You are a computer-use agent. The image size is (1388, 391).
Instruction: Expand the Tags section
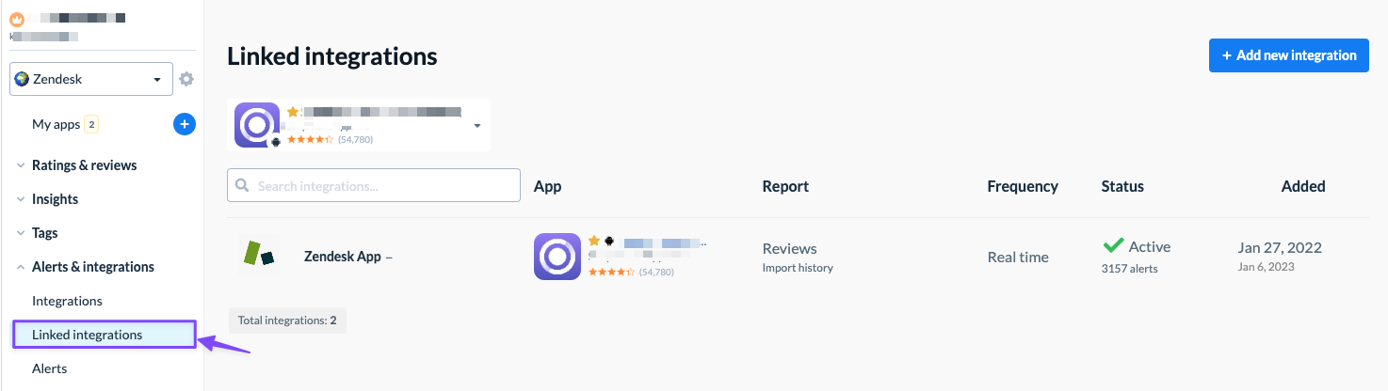point(44,233)
